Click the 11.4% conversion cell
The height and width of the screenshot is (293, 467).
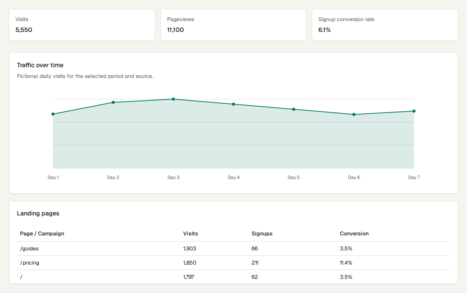tap(346, 263)
